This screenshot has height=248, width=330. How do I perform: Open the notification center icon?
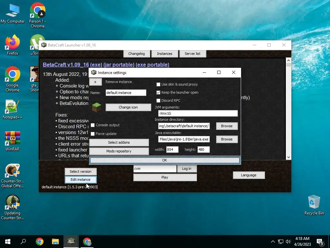320,242
